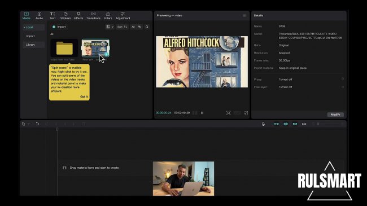Click the project name 0706 value
Screen dimensions: 367x206
282,26
